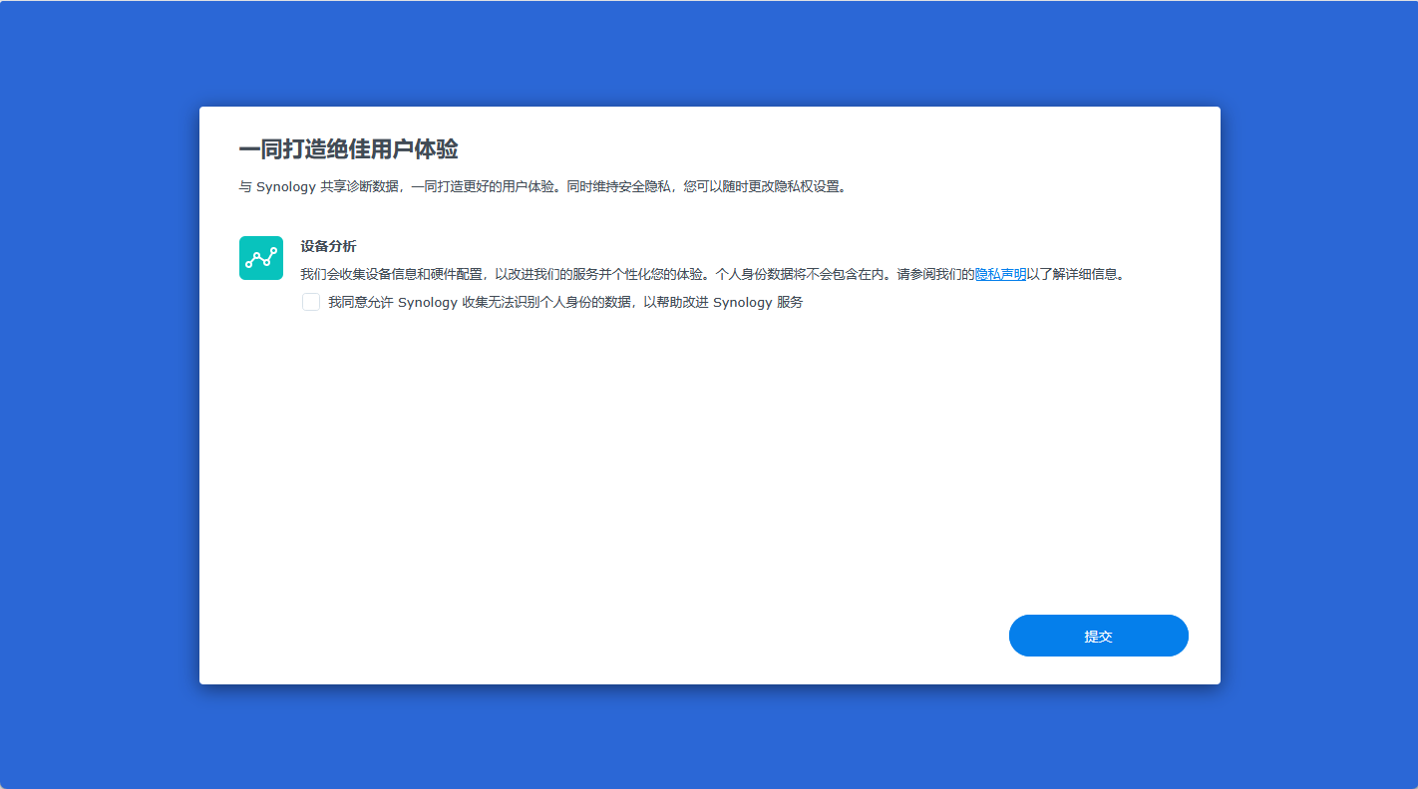Click the subtitle starting 与 Synology 共享诊断数据
Screen dimensions: 1418x789
tap(543, 186)
